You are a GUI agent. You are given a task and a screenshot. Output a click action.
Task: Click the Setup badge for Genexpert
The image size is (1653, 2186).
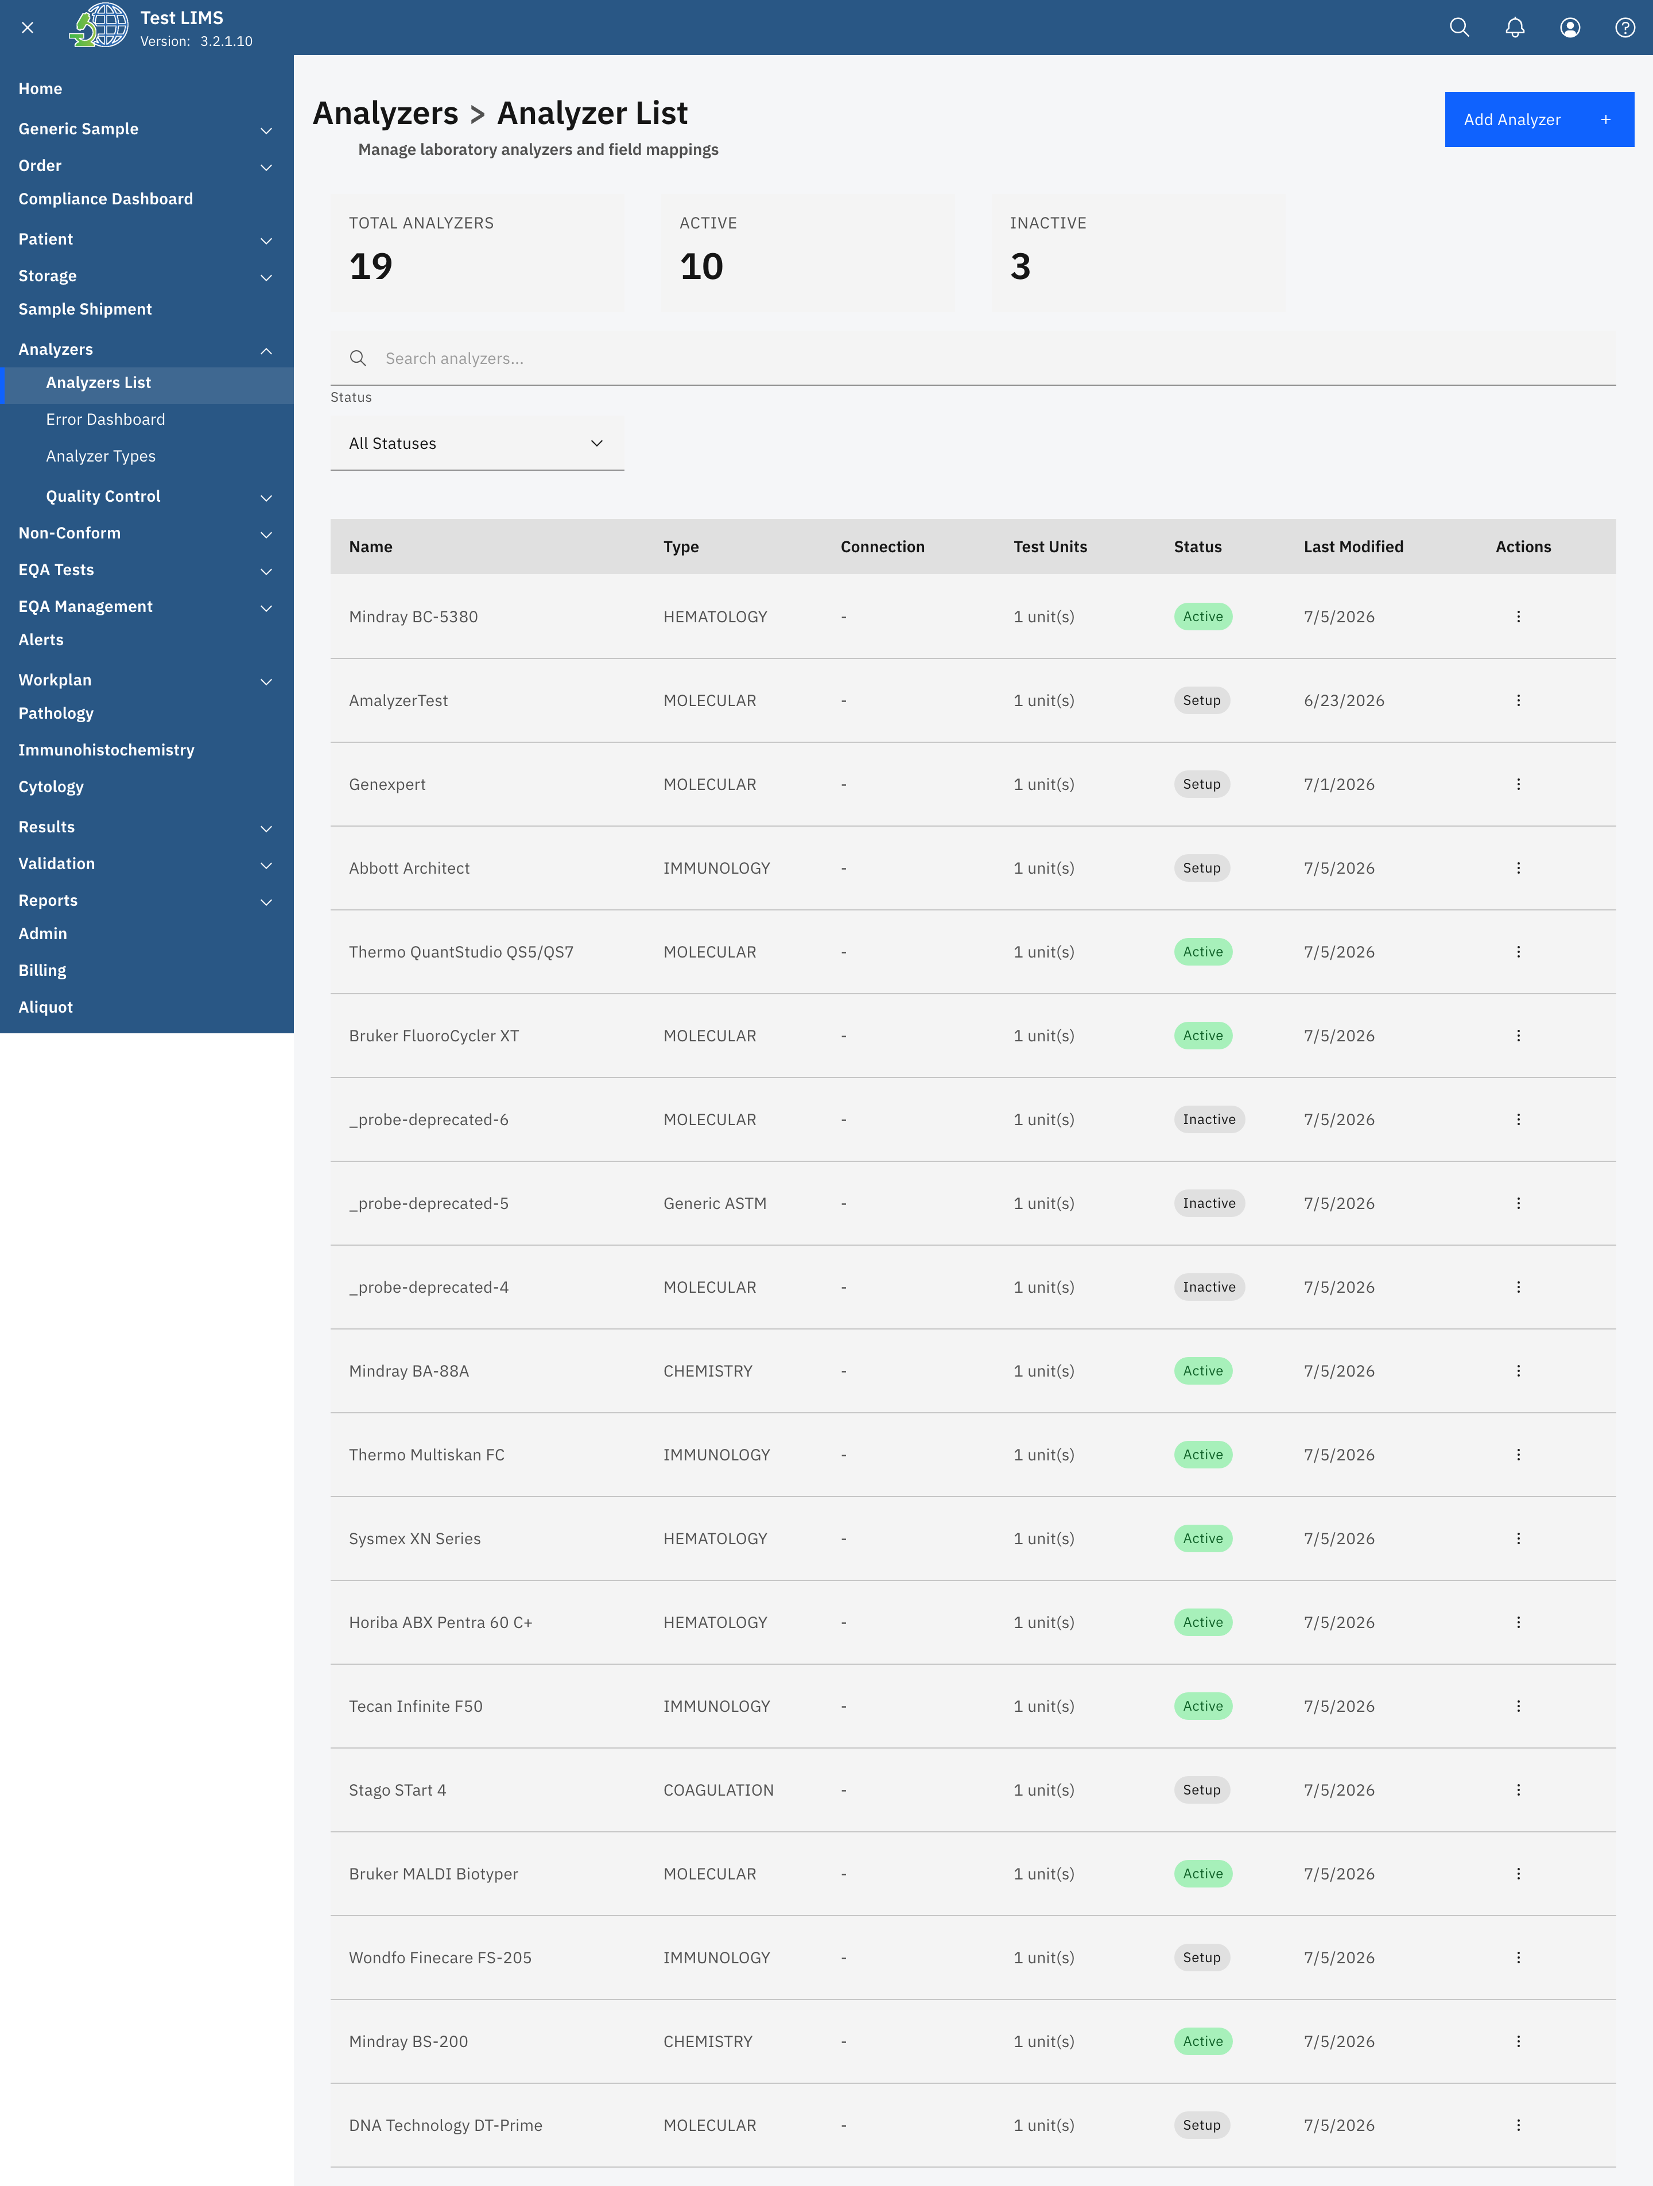click(1201, 785)
